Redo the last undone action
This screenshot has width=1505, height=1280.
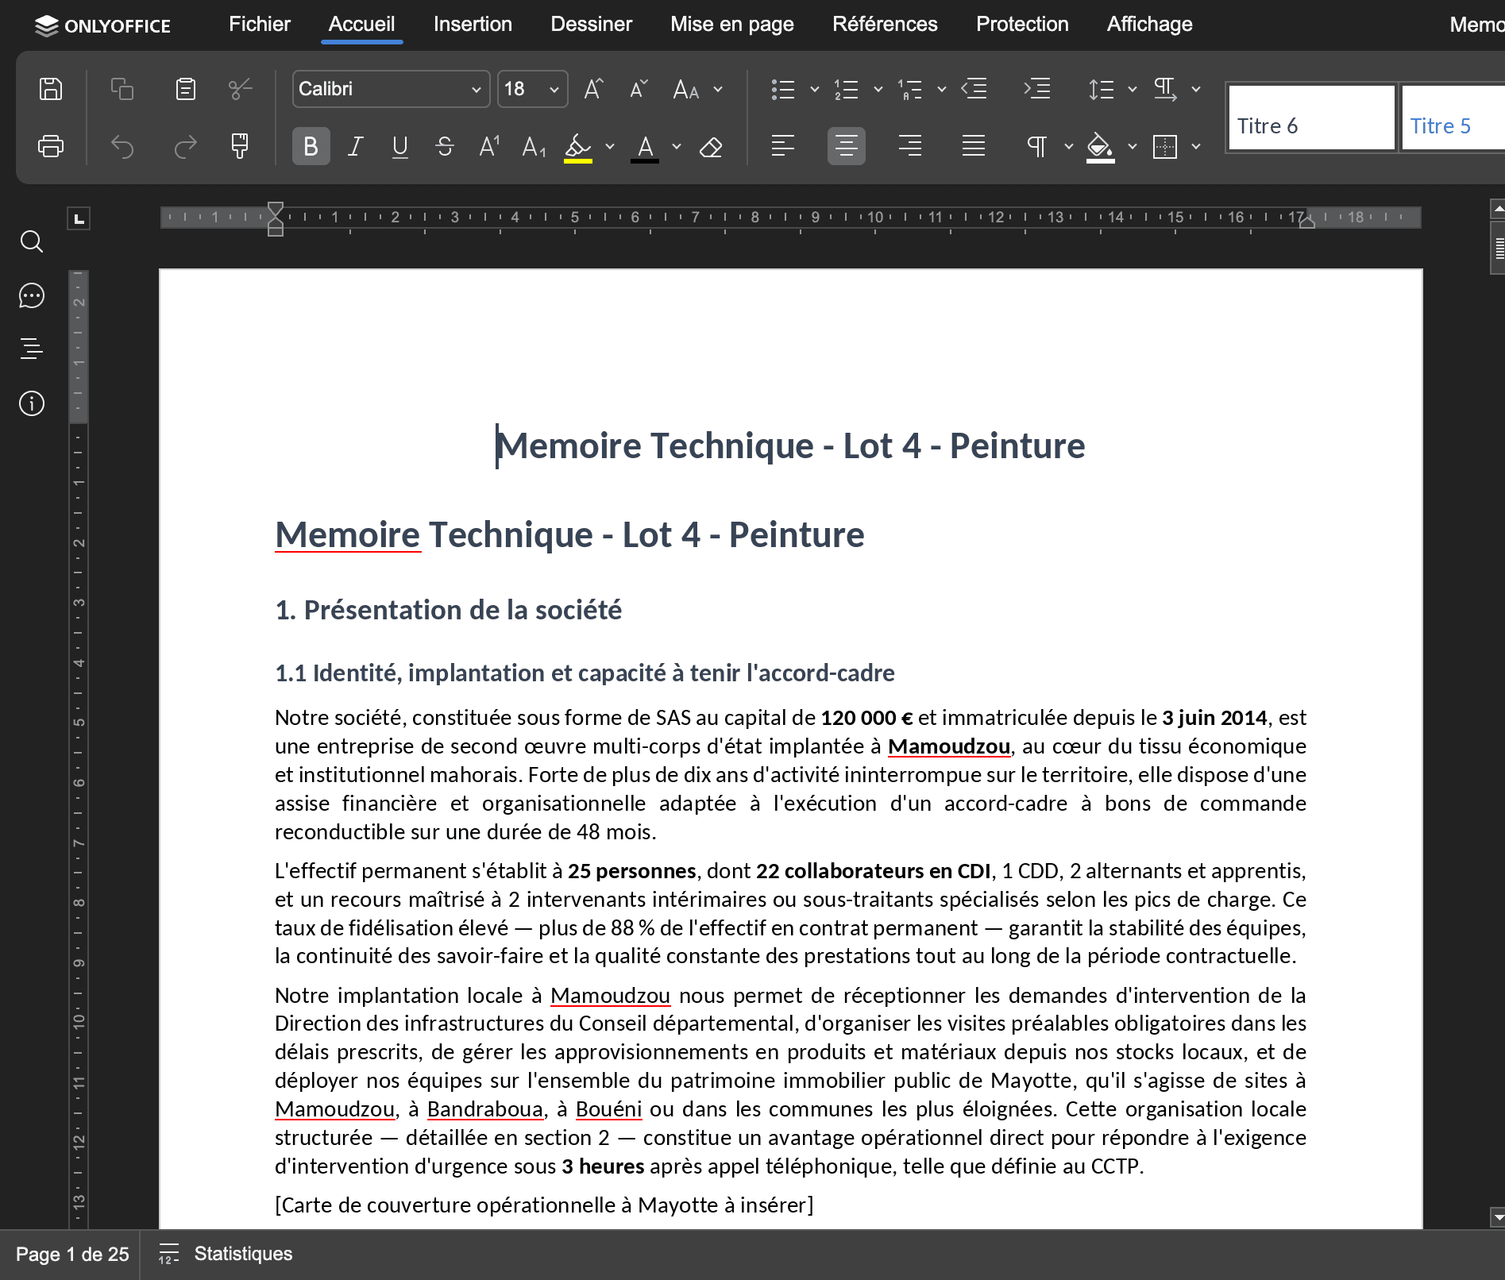(x=185, y=146)
